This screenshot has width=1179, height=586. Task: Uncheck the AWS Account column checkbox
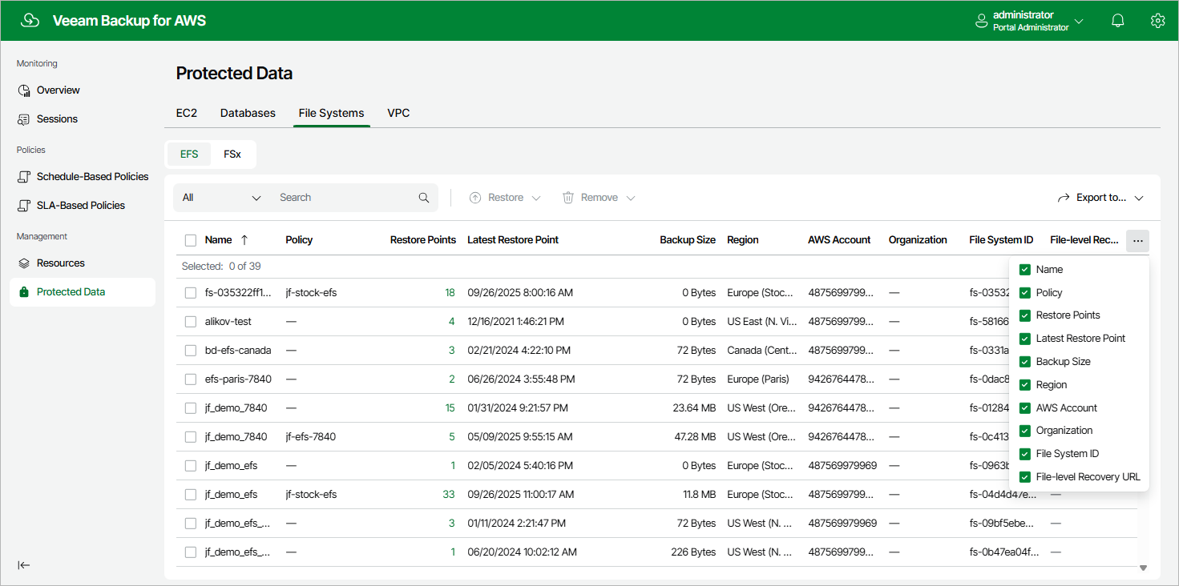click(1025, 408)
